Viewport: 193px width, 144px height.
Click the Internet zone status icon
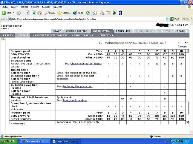coord(152,136)
